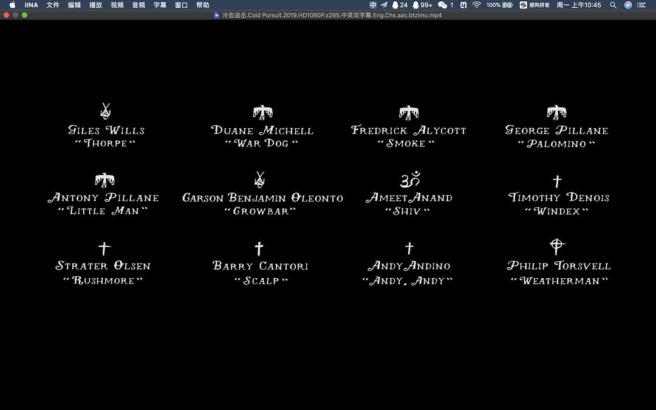
Task: Open the 视频 (Video) menu
Action: point(117,5)
